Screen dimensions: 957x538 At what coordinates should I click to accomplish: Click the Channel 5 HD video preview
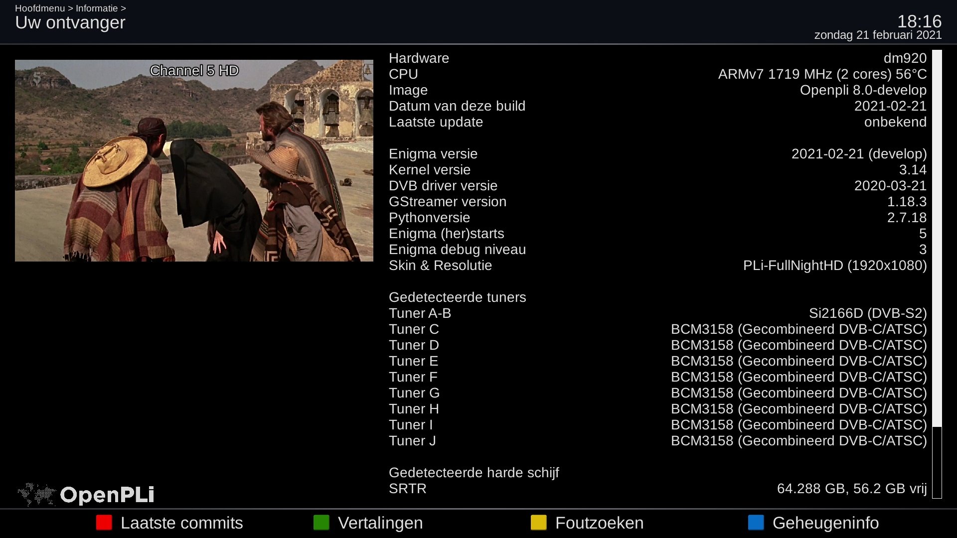point(194,160)
